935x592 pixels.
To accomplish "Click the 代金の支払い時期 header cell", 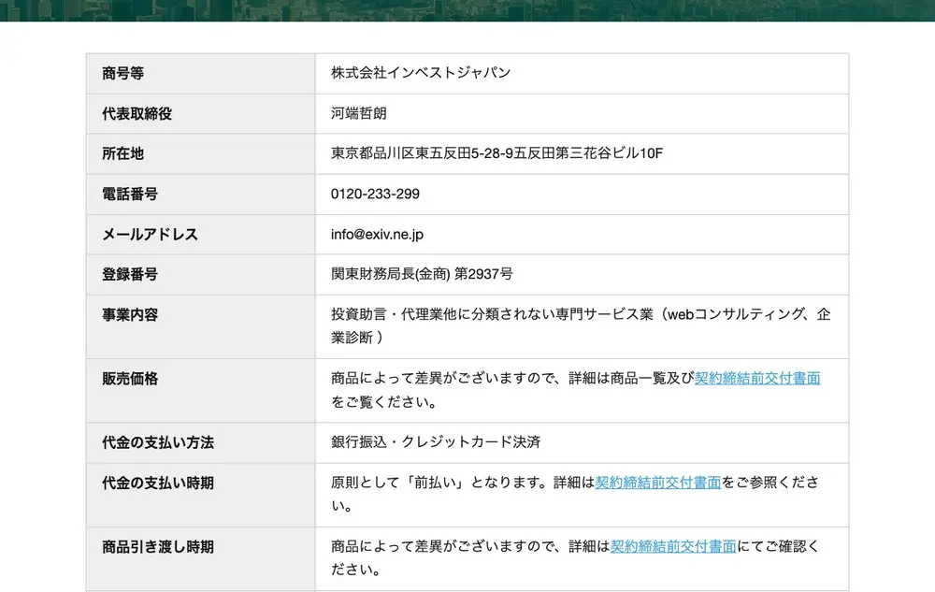I will 201,495.
